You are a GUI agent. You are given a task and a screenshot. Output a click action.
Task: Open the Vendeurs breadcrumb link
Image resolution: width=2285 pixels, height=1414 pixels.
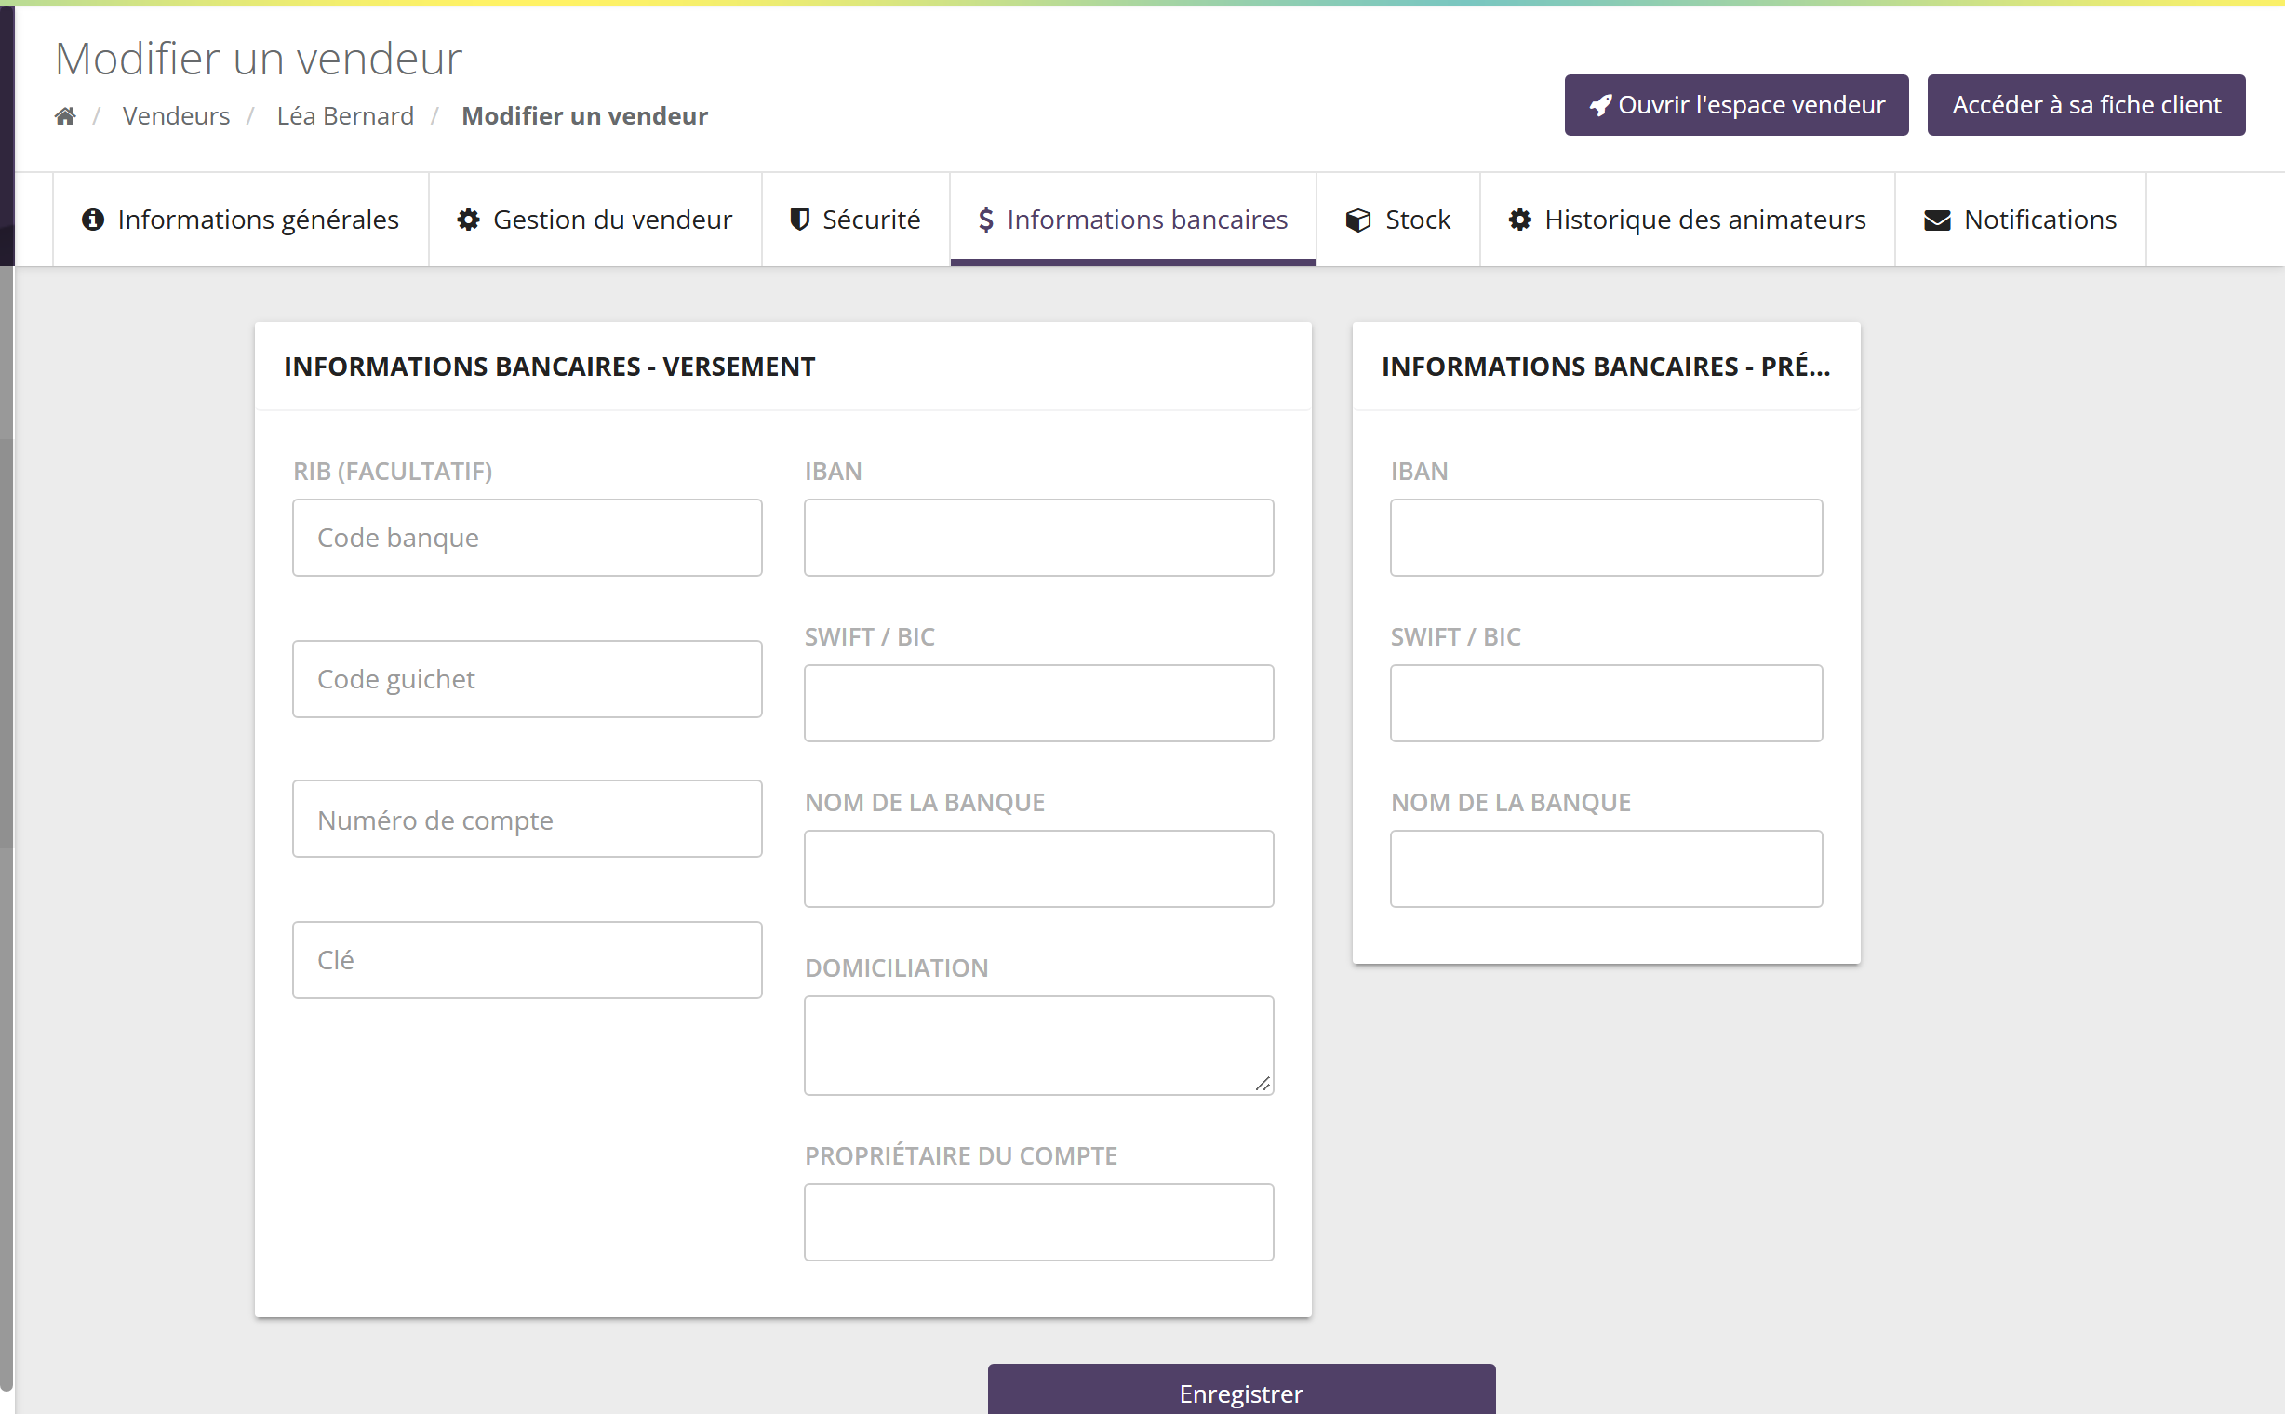coord(176,116)
